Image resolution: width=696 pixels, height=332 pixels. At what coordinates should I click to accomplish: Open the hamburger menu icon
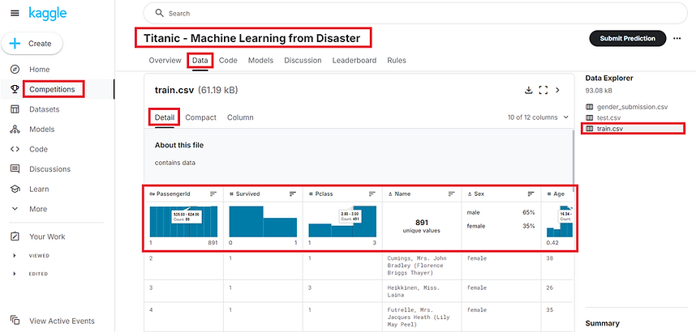click(x=15, y=13)
